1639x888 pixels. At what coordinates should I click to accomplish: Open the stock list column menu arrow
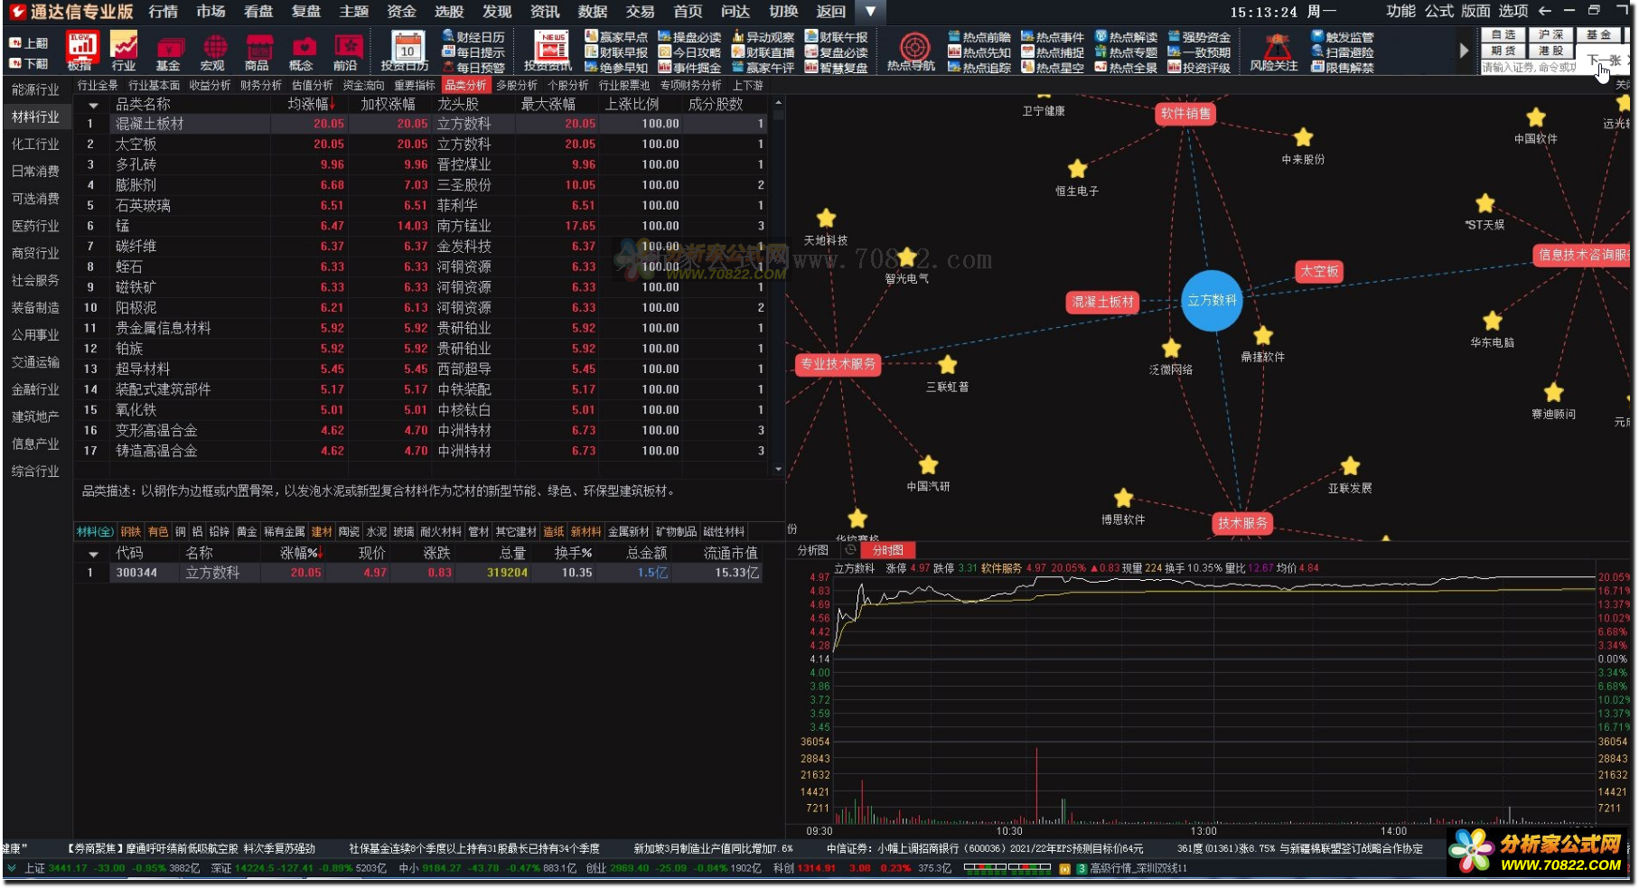(92, 553)
